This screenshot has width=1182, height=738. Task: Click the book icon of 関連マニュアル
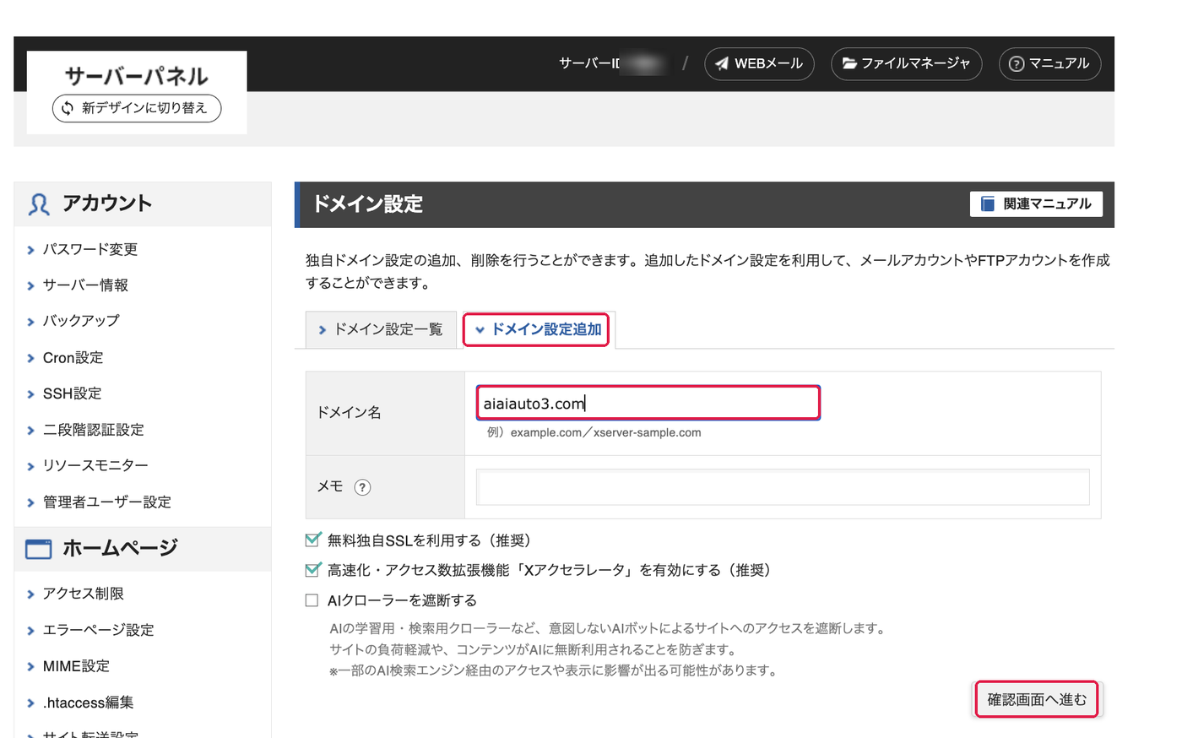(x=987, y=203)
